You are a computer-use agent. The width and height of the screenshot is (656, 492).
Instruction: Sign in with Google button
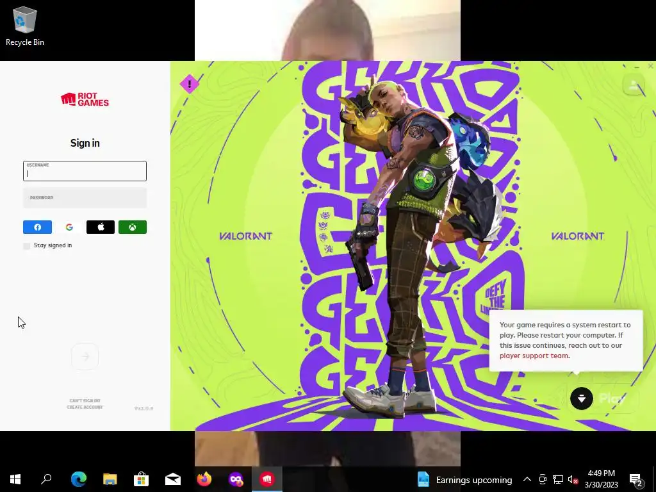click(x=69, y=227)
